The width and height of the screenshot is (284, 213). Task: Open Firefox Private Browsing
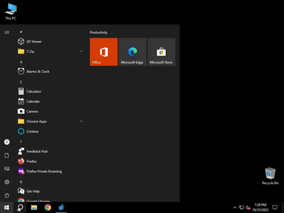tap(51, 171)
